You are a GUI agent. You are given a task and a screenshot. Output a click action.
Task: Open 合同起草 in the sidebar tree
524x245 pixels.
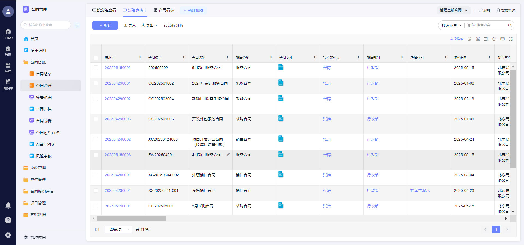(44, 74)
